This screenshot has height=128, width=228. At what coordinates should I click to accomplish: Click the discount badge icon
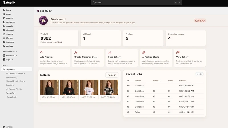coord(4,30)
